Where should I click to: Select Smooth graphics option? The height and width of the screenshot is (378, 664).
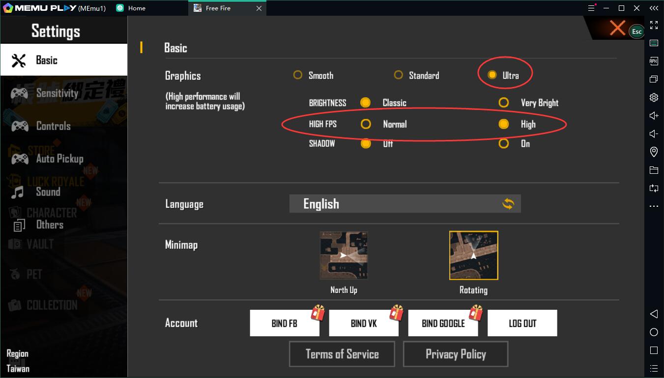click(x=298, y=75)
